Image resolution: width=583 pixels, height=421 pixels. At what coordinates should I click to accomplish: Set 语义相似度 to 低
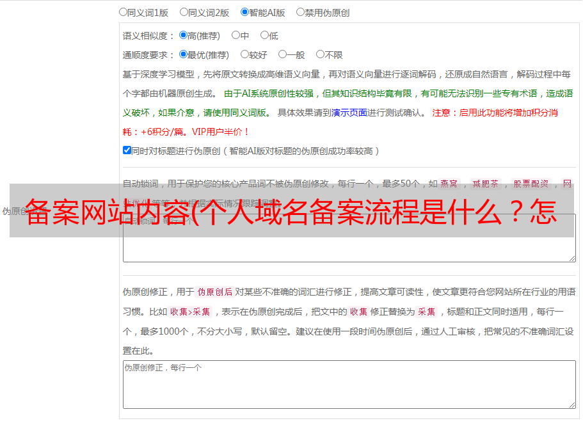tap(264, 35)
